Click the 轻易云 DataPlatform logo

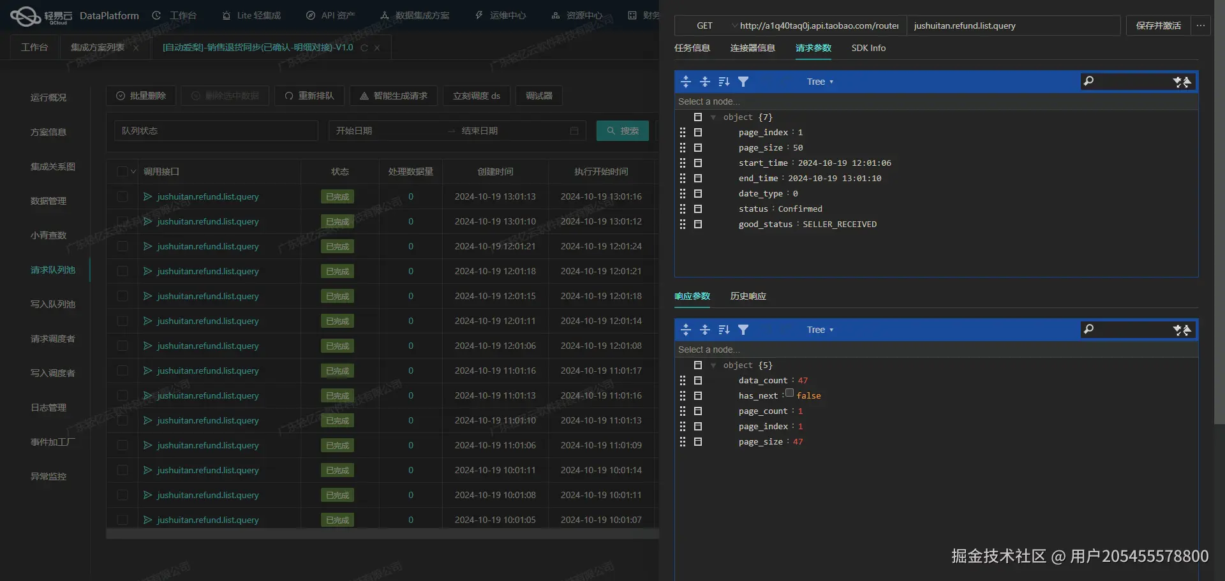[75, 16]
